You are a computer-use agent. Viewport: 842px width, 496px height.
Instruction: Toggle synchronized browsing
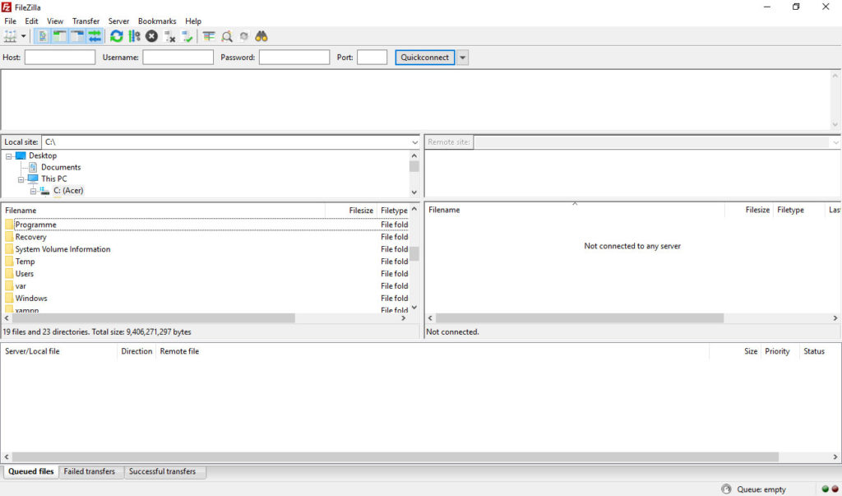point(244,35)
